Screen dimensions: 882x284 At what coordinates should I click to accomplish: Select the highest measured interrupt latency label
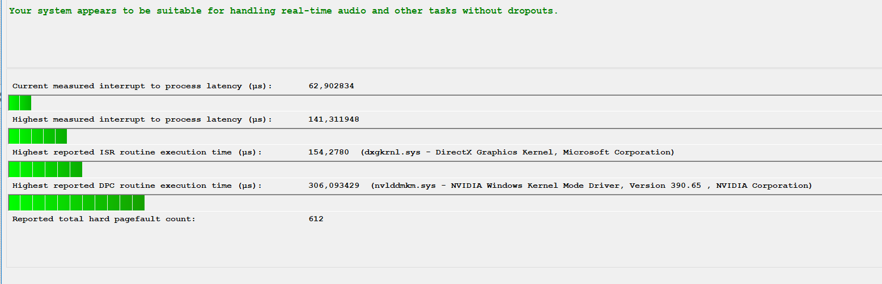(142, 119)
